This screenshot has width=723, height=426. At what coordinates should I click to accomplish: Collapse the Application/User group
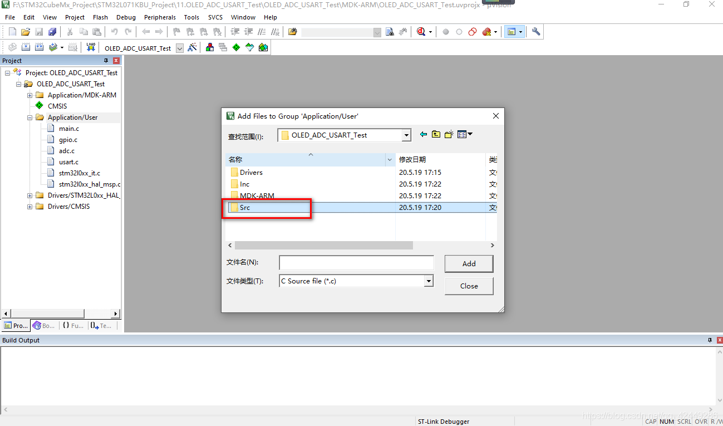29,117
